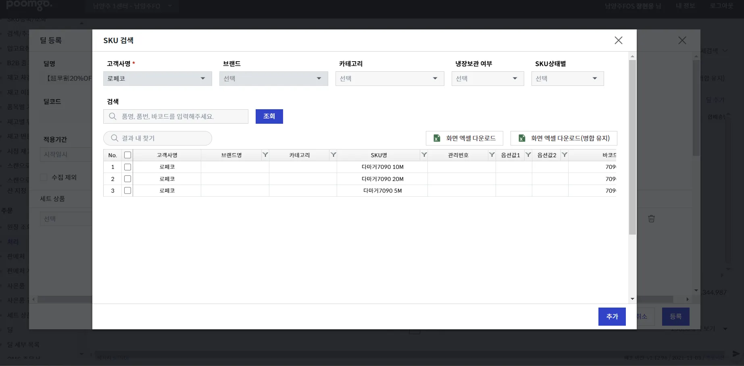This screenshot has height=366, width=744.
Task: Click 화면 엑셀 다운로드(병합 유지) button
Action: point(564,138)
